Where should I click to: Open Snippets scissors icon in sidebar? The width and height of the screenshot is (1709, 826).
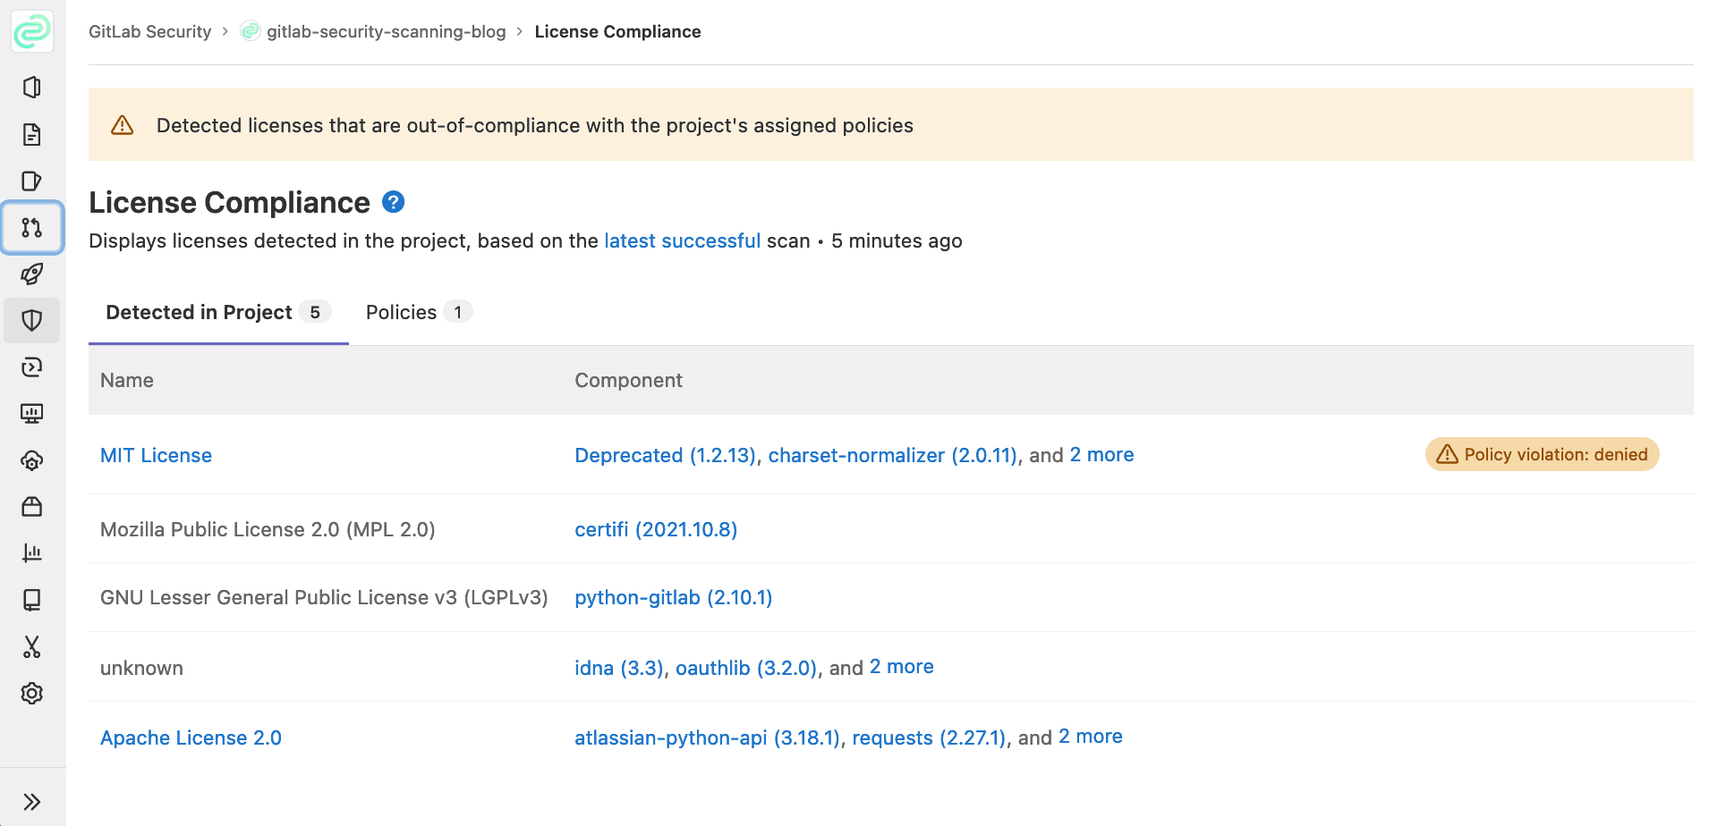(32, 647)
